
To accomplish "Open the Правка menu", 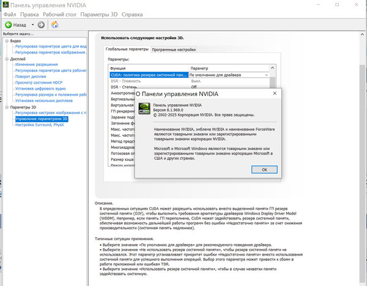I will 29,15.
